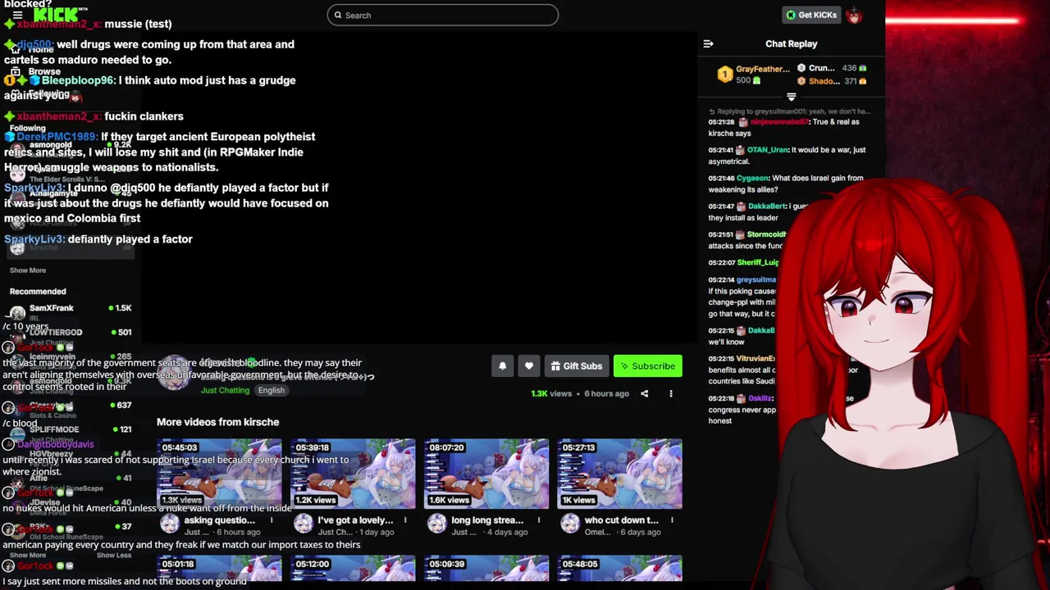Click Sheriff_Luig username in chat

[x=757, y=262]
